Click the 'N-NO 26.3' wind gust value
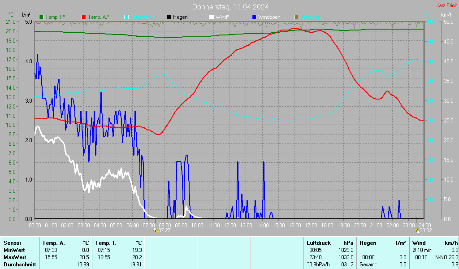 (x=447, y=257)
